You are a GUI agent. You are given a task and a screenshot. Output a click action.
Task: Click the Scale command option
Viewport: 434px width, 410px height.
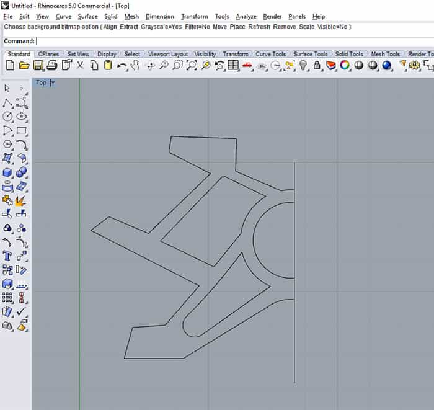point(307,27)
